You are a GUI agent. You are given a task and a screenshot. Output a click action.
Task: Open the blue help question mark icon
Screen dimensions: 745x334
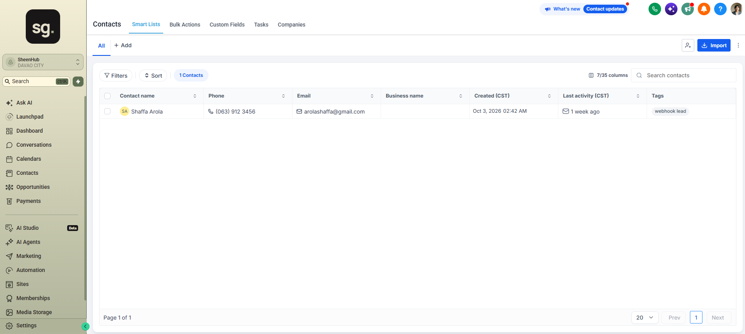(720, 9)
